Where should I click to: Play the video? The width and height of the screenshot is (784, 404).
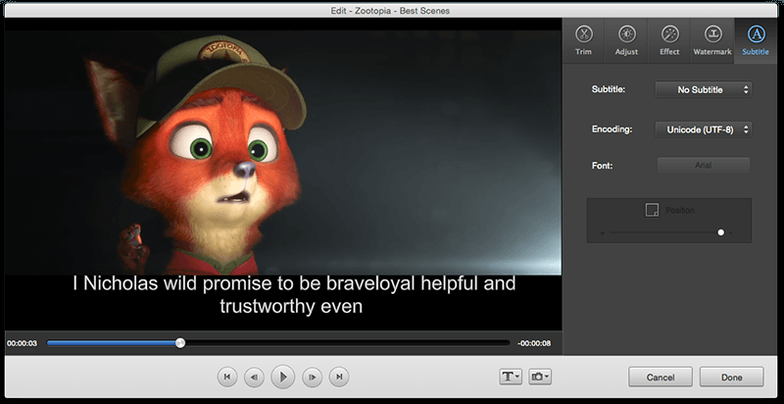pyautogui.click(x=283, y=377)
